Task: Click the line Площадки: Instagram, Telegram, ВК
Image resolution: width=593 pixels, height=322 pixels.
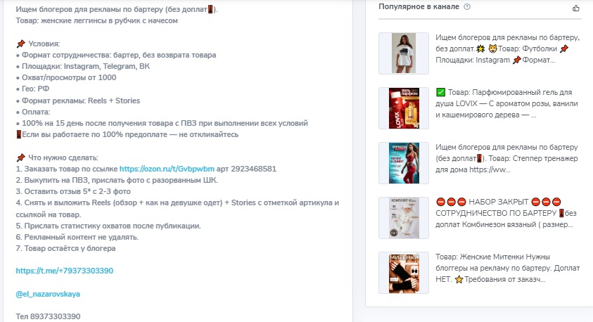Action: tap(83, 66)
